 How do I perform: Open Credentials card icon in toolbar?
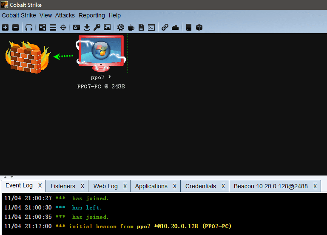[x=77, y=27]
